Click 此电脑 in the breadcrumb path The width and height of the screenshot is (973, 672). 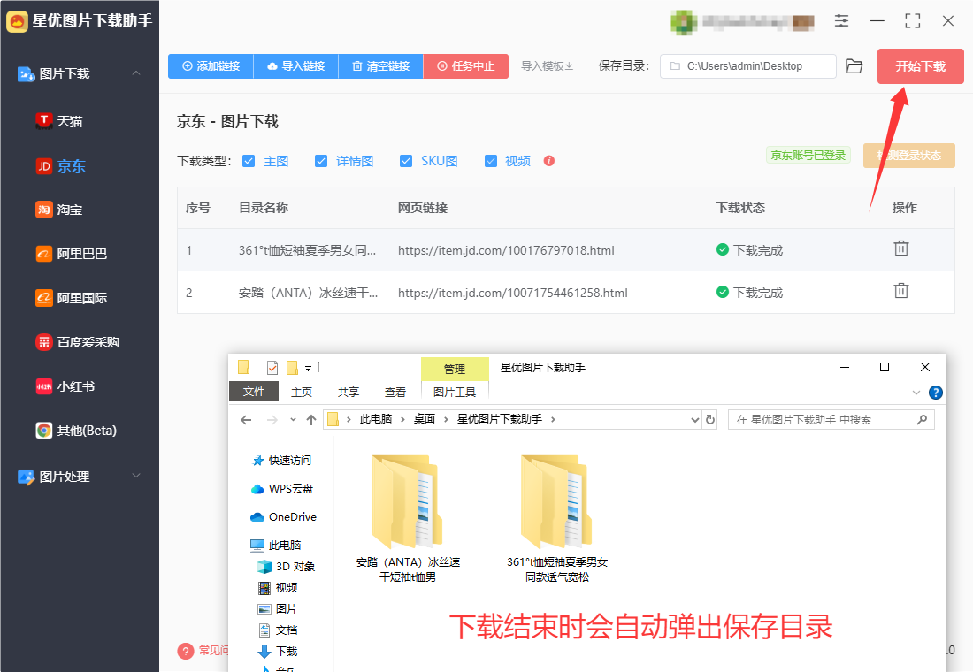tap(375, 419)
